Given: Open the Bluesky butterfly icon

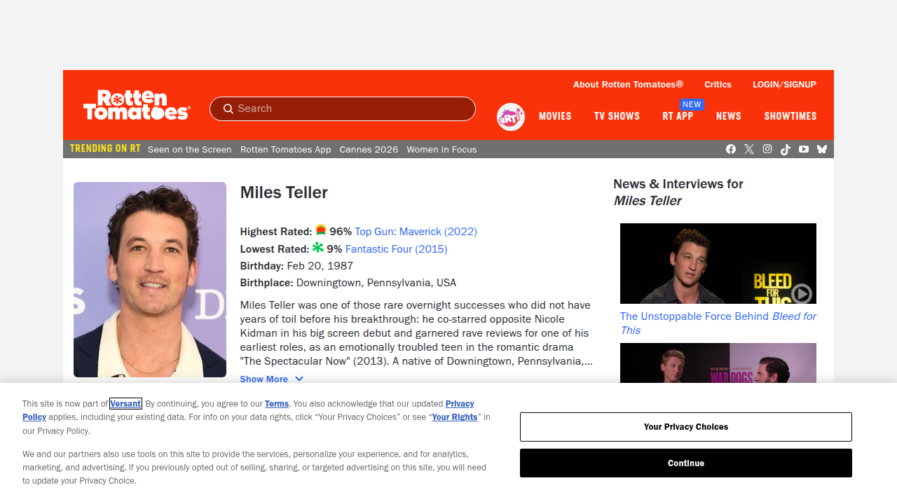Looking at the screenshot, I should [x=822, y=149].
